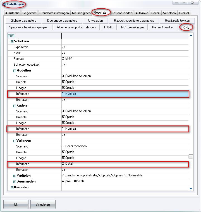Screen dimensions: 201x212
Task: Click Kaders Scenario value
Action: (x=125, y=111)
